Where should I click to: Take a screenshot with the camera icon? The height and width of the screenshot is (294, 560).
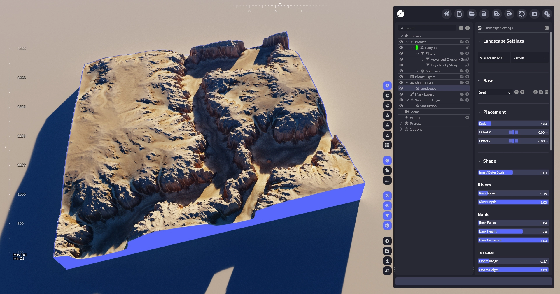(x=534, y=14)
